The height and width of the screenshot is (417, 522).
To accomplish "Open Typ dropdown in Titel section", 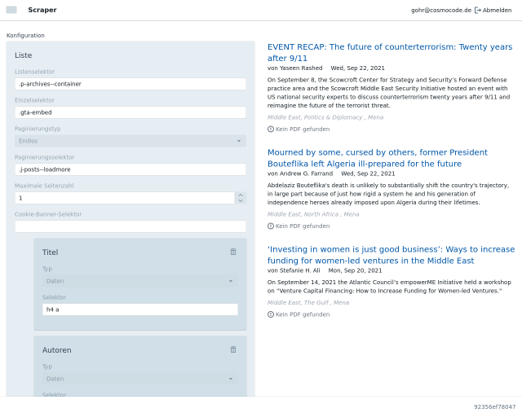I will coord(139,281).
